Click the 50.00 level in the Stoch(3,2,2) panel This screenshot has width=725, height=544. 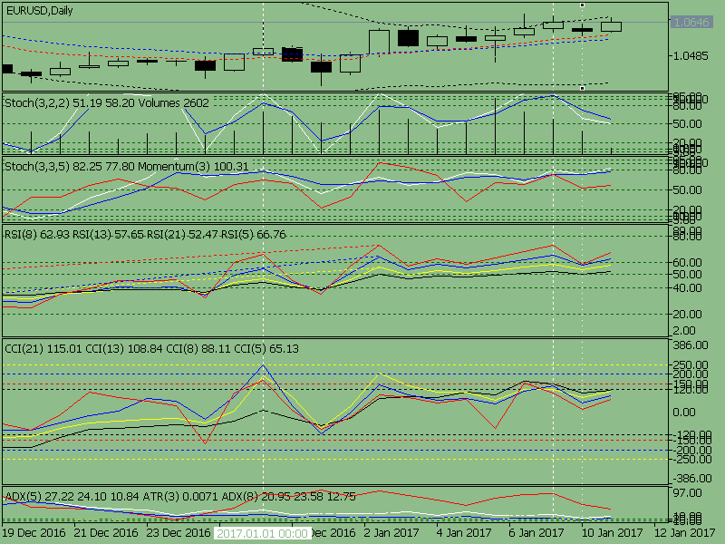click(x=687, y=124)
